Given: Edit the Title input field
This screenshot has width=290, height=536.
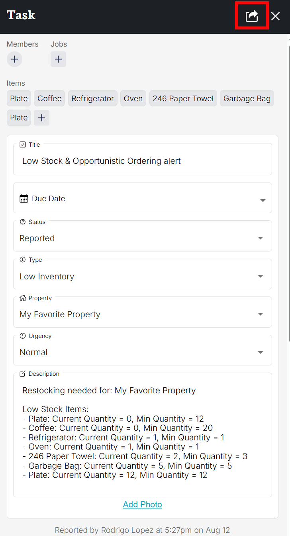Looking at the screenshot, I should point(143,161).
